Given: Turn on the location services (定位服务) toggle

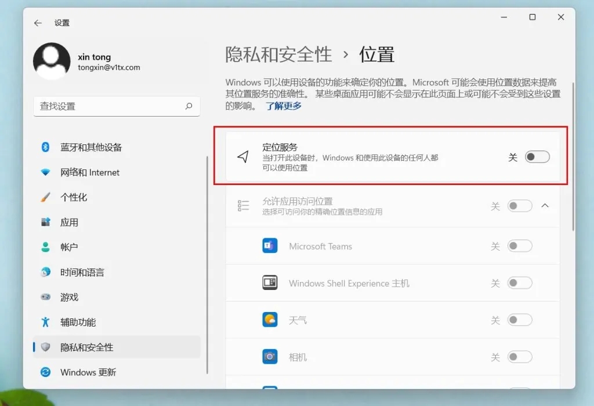Looking at the screenshot, I should [537, 157].
